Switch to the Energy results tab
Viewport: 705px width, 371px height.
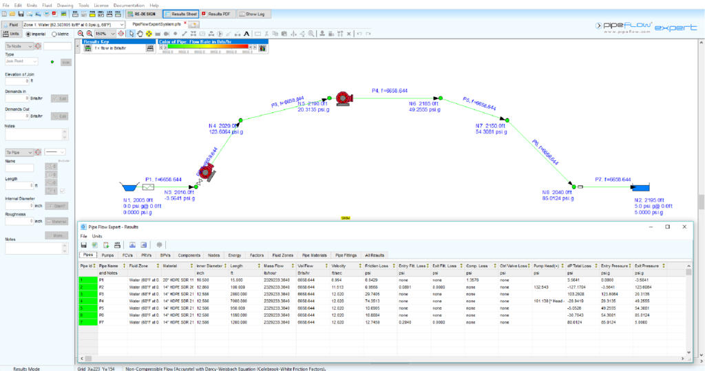234,255
